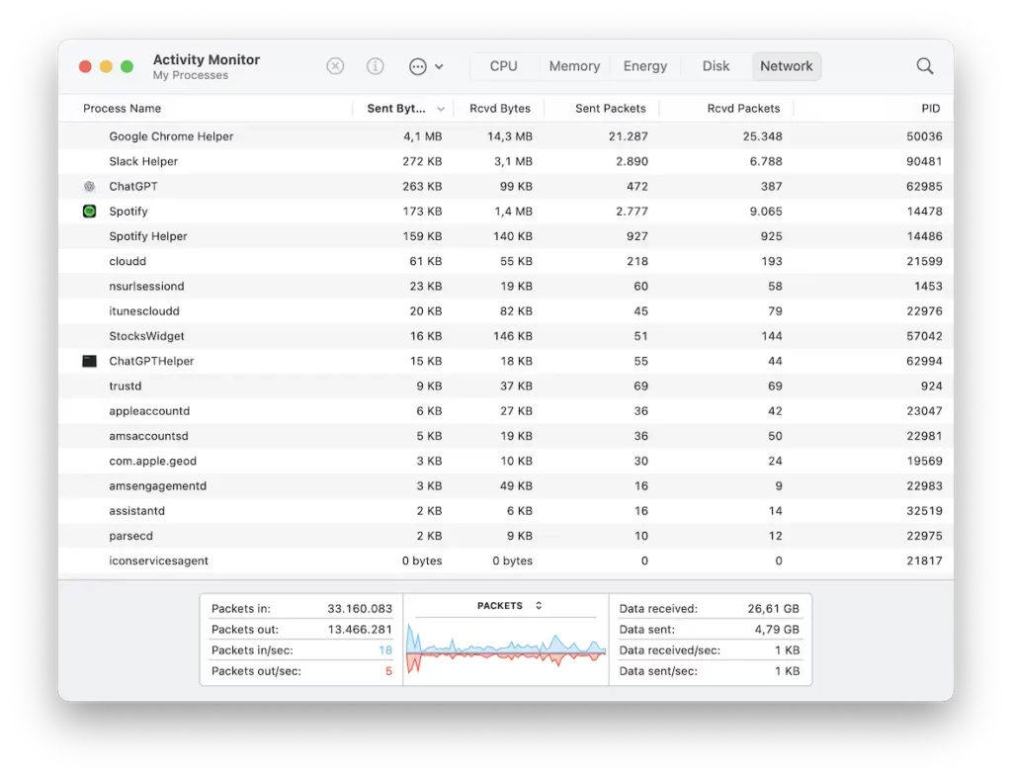The width and height of the screenshot is (1012, 778).
Task: Select the iconservicesagent process
Action: pos(158,561)
